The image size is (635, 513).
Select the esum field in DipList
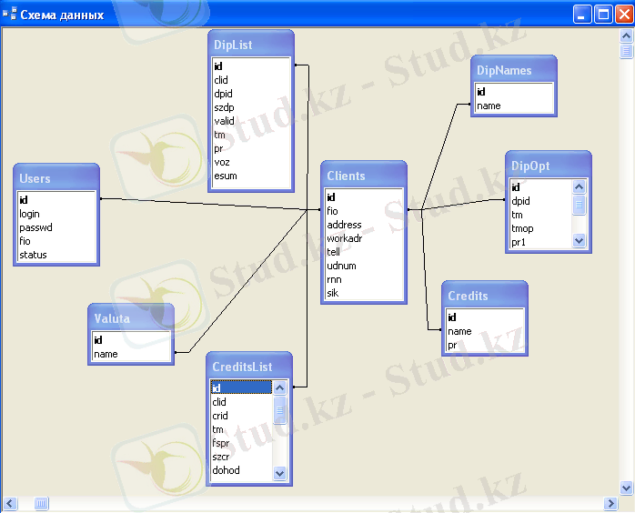(x=225, y=176)
